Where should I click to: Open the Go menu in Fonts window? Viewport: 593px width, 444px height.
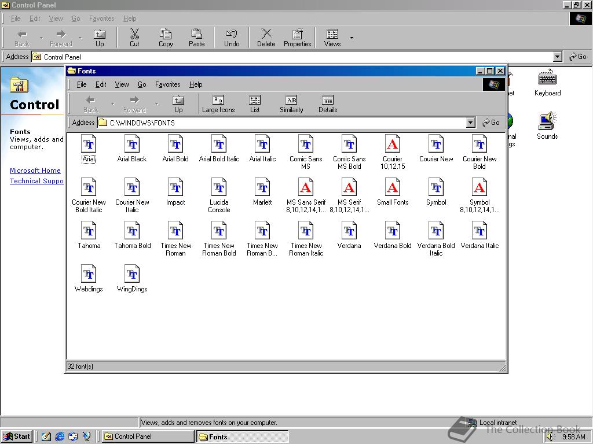(142, 84)
